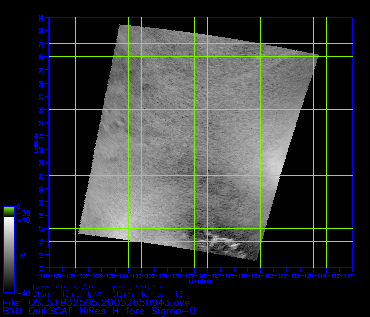Click the green segment of the colorbar
The width and height of the screenshot is (370, 317).
pos(9,211)
